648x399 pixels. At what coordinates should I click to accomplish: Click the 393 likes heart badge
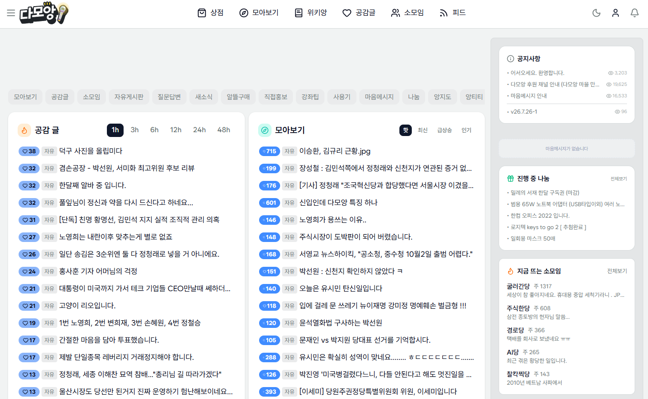pos(270,392)
